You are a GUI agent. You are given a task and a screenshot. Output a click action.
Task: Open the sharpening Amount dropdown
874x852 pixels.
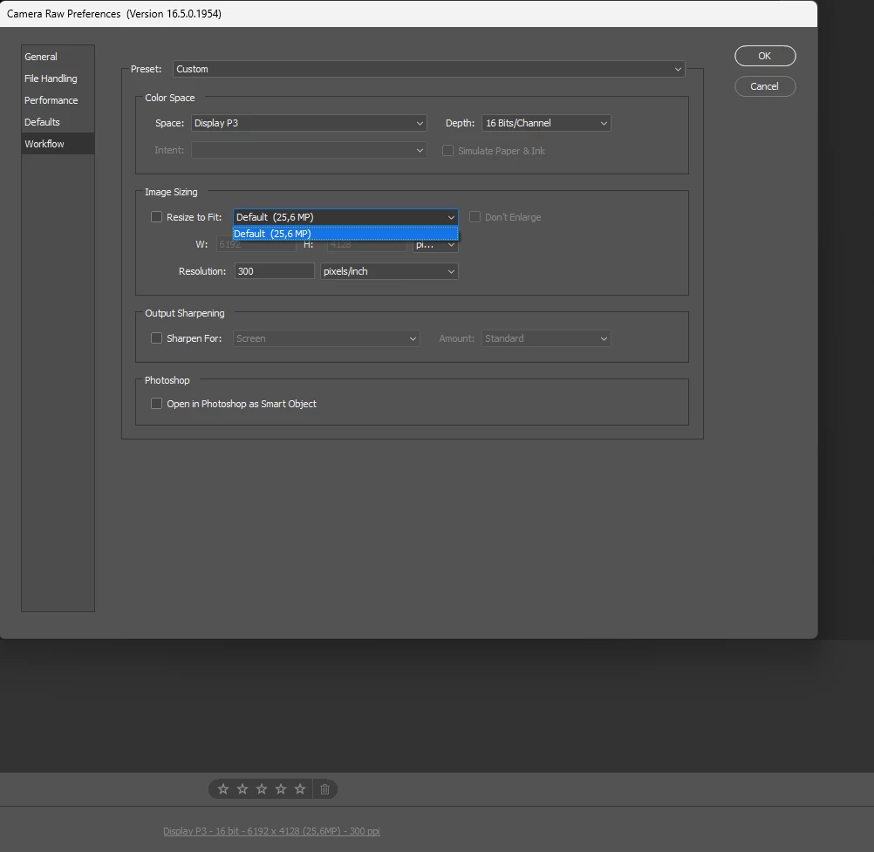coord(546,338)
